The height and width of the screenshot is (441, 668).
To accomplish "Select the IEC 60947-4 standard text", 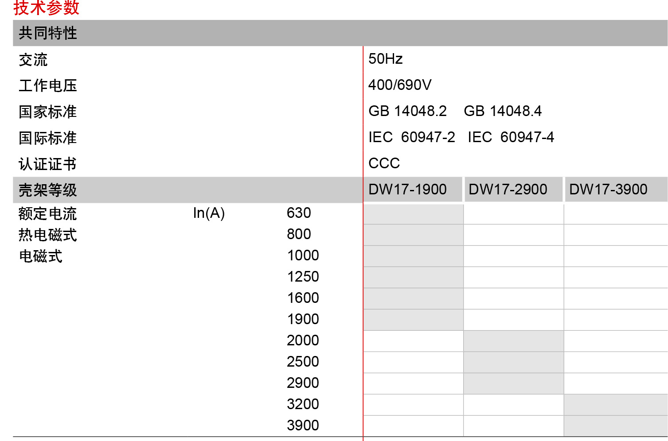I will coord(511,137).
